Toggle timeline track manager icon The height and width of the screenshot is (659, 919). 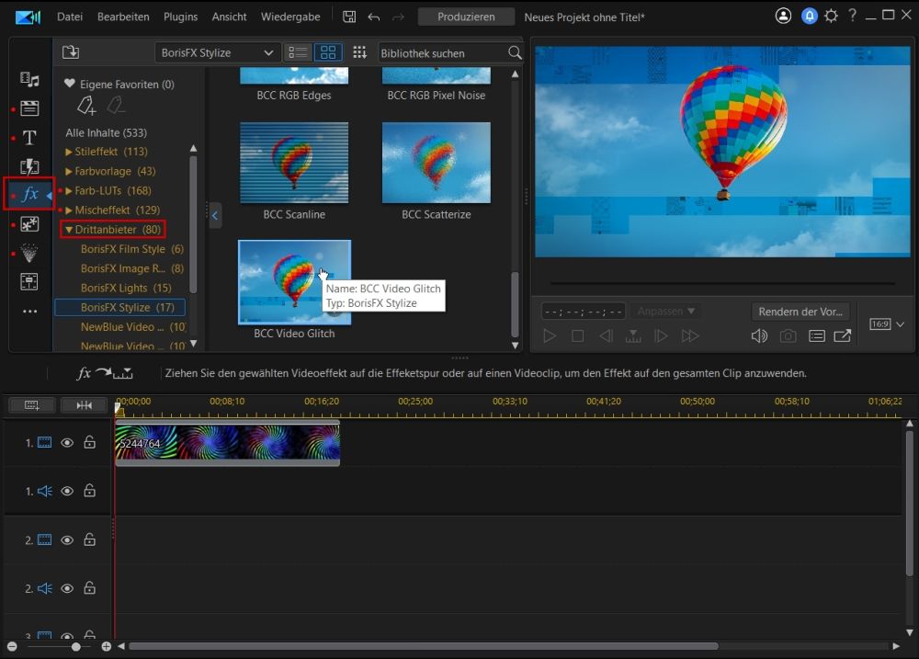click(31, 405)
